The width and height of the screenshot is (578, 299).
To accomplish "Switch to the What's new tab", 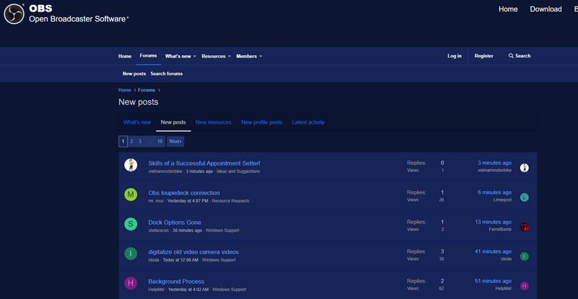I will click(x=137, y=122).
